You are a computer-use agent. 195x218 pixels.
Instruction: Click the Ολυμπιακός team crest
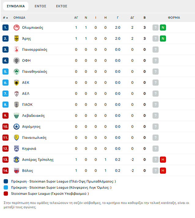pyautogui.click(x=17, y=28)
